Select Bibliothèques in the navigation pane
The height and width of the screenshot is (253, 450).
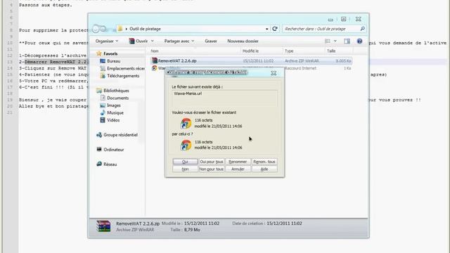[x=116, y=91]
